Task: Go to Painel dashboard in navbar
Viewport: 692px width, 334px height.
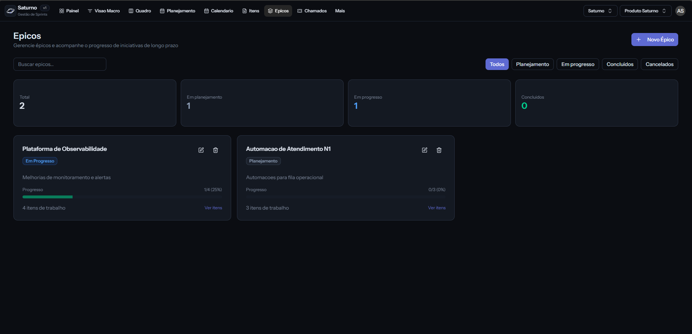Action: [x=69, y=11]
